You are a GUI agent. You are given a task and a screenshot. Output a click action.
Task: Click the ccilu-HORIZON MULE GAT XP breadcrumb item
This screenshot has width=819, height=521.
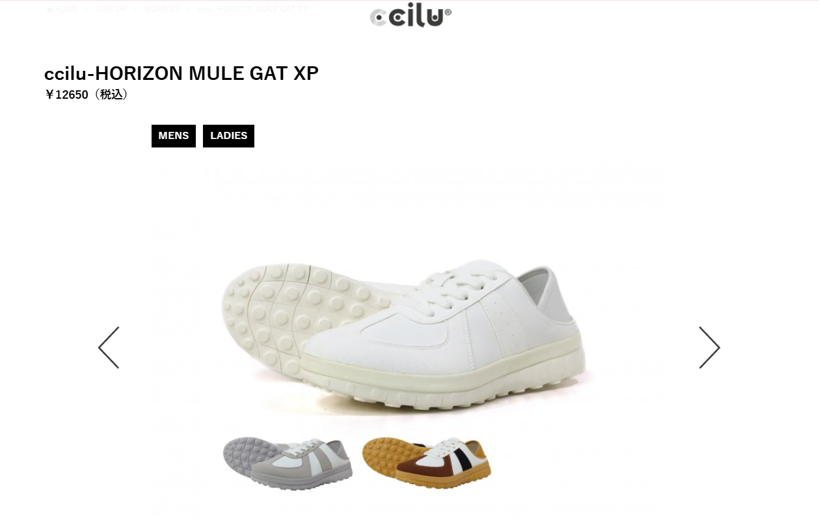coord(252,9)
